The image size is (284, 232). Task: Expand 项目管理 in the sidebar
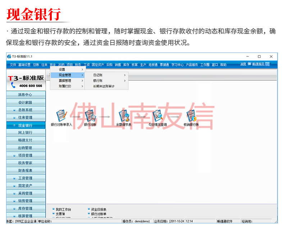coord(14,155)
